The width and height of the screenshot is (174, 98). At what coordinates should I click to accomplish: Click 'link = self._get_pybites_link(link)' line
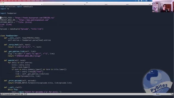point(32,74)
